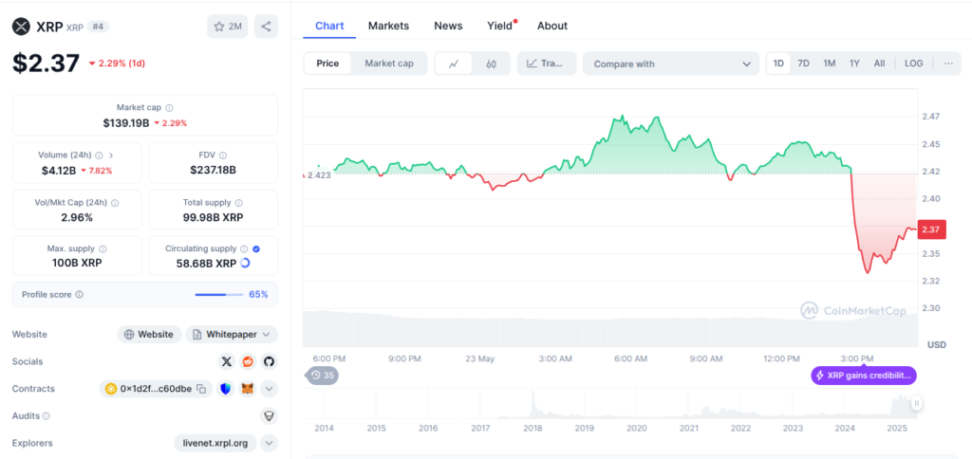Click the verified badge beside Circulating supply
The width and height of the screenshot is (972, 459).
tap(256, 249)
